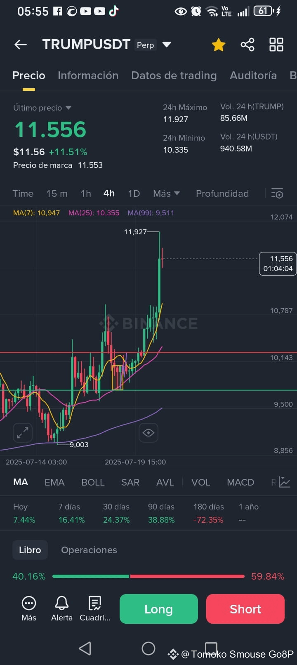
Task: Select the BOLL indicator
Action: [93, 482]
